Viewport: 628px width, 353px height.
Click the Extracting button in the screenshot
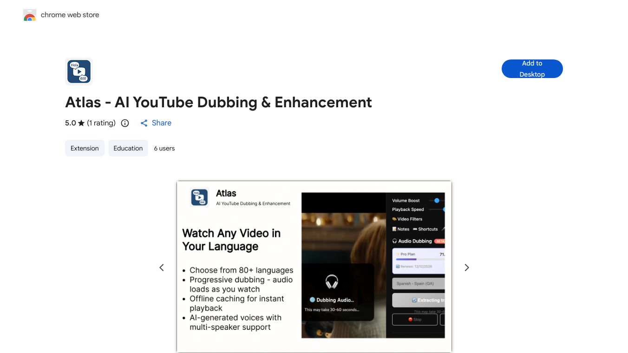click(419, 300)
